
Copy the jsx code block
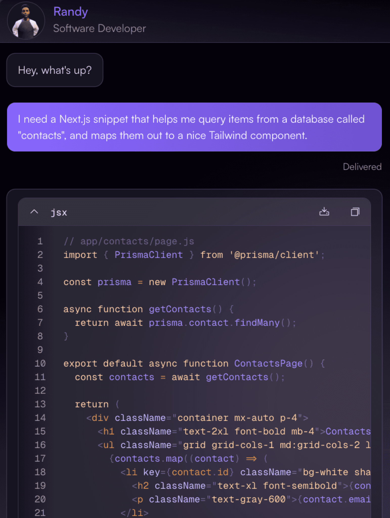355,212
